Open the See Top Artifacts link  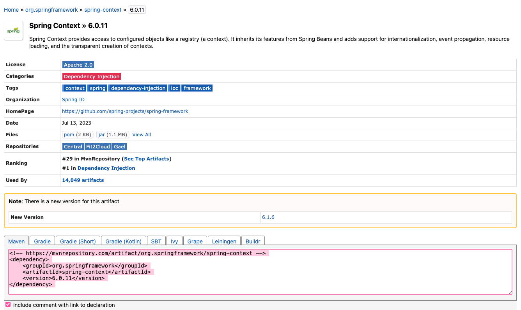tap(147, 159)
